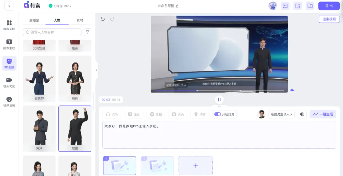Click the 导出 export button
This screenshot has height=176, width=343.
[x=329, y=6]
